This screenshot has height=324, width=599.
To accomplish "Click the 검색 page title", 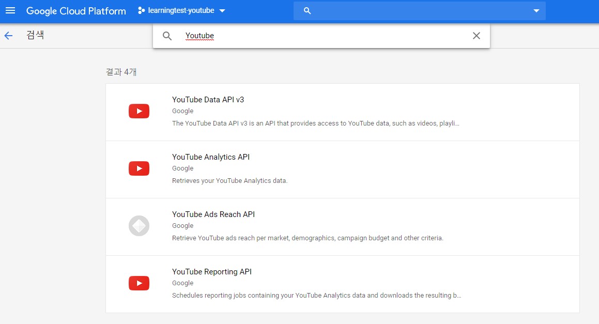I will tap(35, 35).
